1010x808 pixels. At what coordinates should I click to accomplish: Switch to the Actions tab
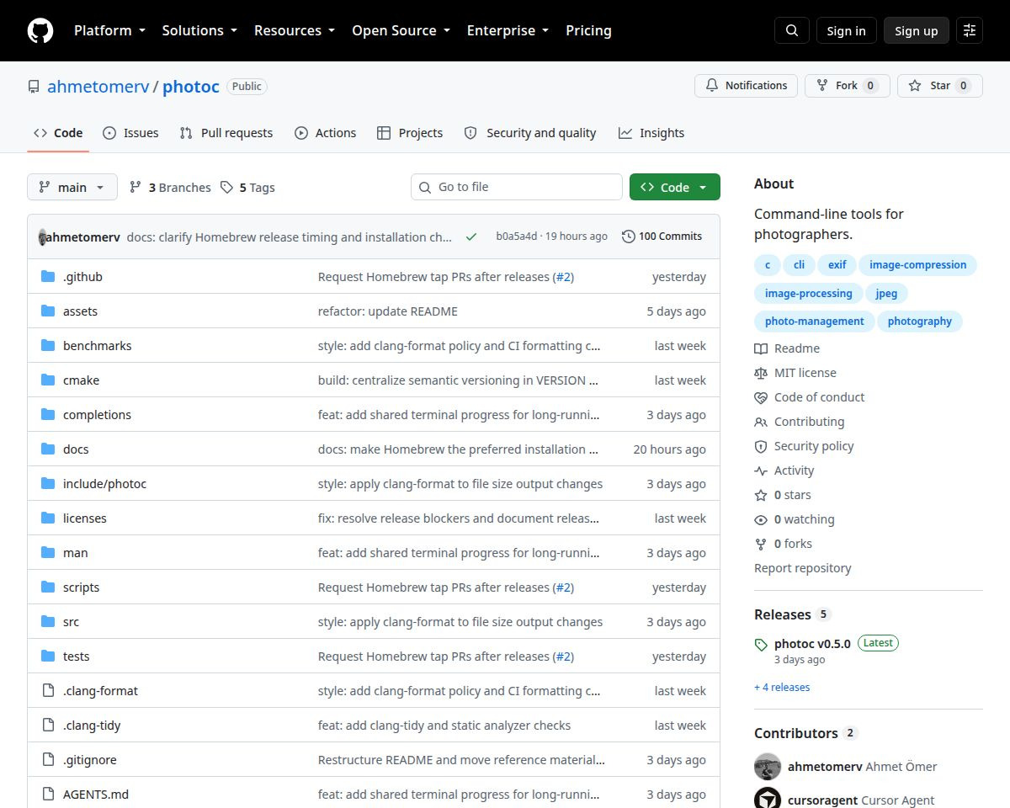pyautogui.click(x=326, y=133)
